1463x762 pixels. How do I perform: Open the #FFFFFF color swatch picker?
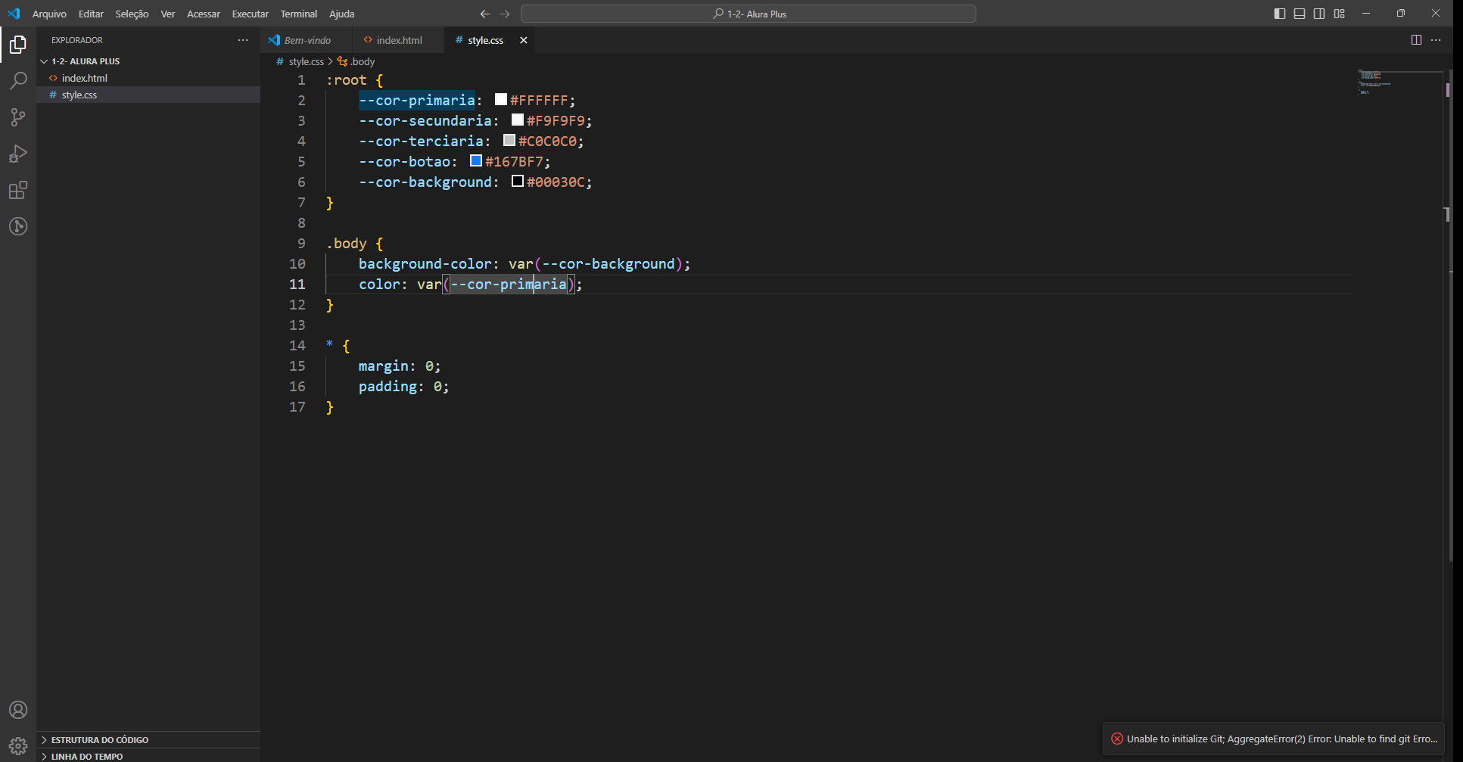[501, 99]
